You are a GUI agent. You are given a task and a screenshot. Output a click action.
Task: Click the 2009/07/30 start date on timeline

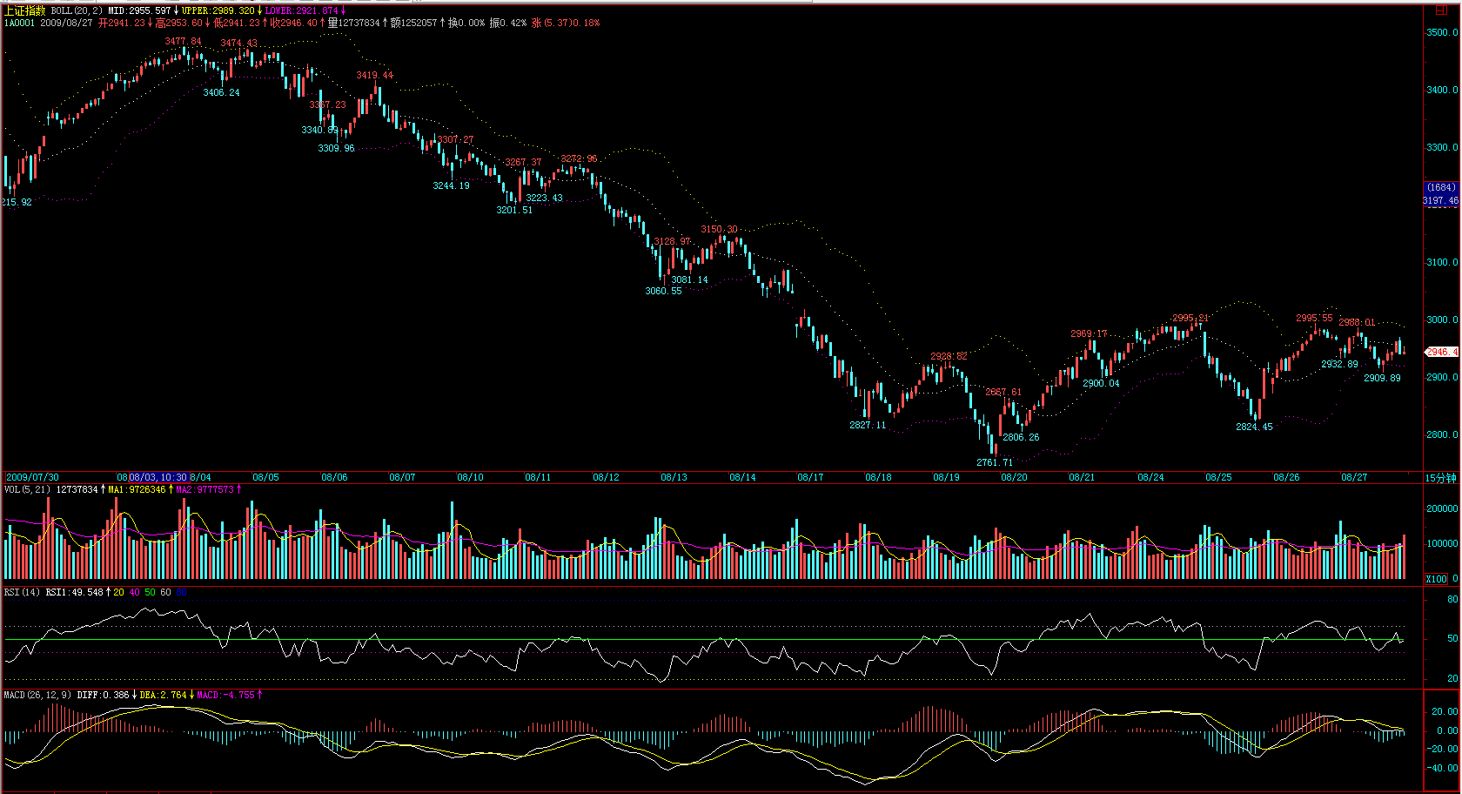point(32,477)
